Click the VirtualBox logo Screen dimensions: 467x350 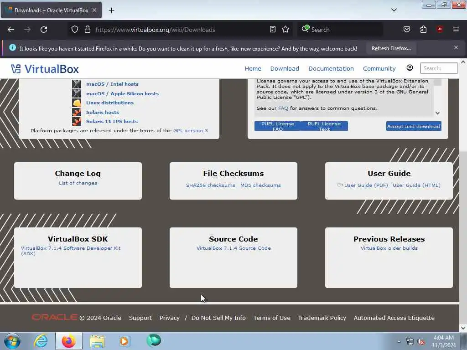tap(45, 69)
